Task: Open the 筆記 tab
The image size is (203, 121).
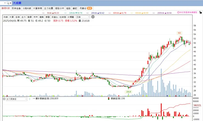Action: (x=75, y=8)
